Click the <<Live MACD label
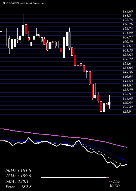This screenshot has height=191, width=136. (115, 184)
